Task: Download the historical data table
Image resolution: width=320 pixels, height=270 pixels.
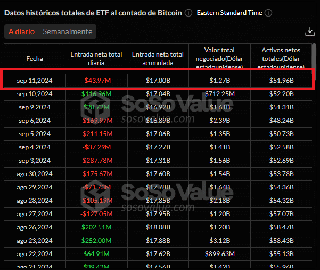Action: click(310, 31)
